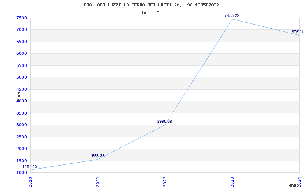
Task: Click the Euro axis title
Action: click(x=19, y=95)
